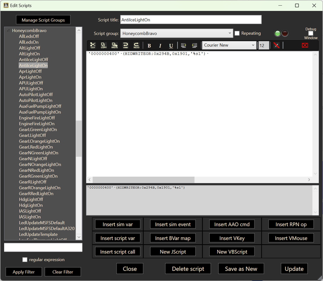Image resolution: width=323 pixels, height=281 pixels.
Task: Click the Copy icon
Action: point(103,45)
